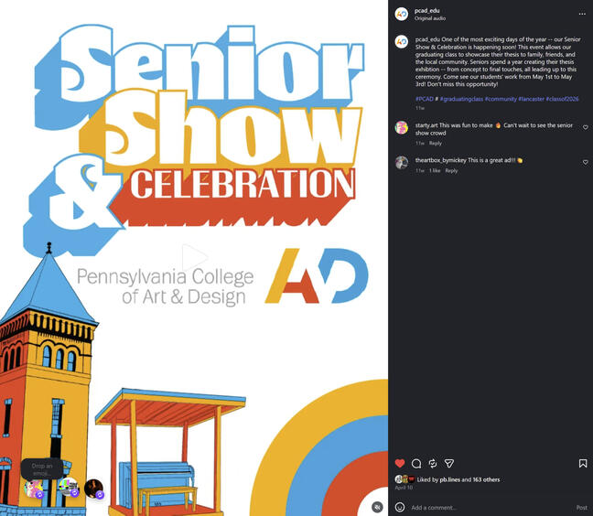
Task: Open theartbox_bymickey username link
Action: pyautogui.click(x=440, y=160)
